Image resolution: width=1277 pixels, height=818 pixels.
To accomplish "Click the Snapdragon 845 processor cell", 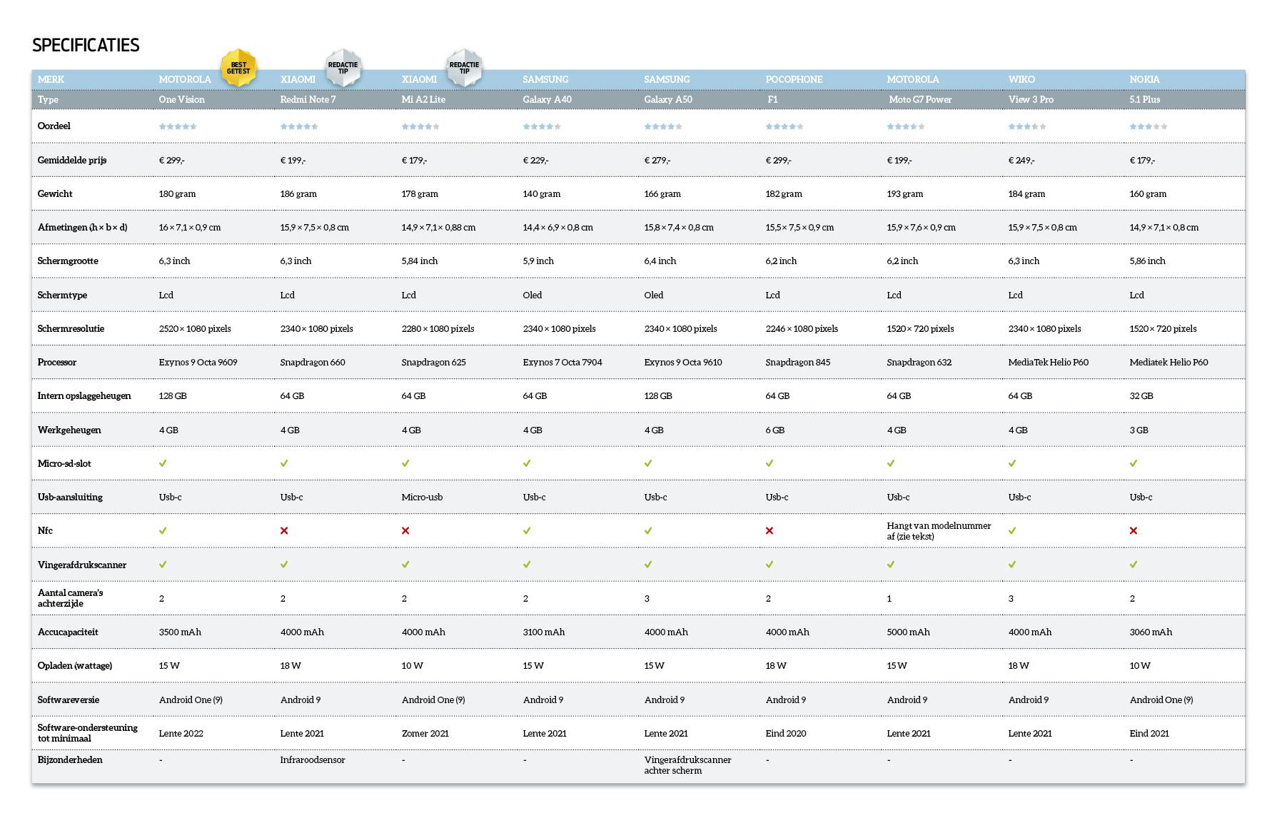I will 797,362.
